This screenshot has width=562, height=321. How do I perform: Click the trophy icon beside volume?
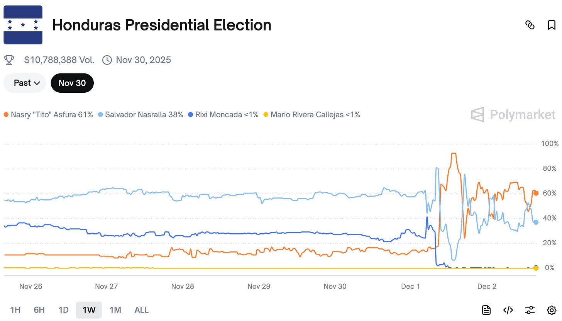(x=9, y=60)
